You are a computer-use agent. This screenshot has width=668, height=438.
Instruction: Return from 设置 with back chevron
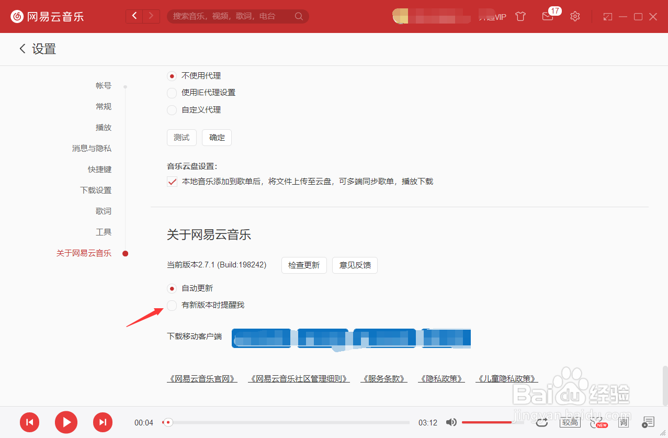tap(22, 49)
